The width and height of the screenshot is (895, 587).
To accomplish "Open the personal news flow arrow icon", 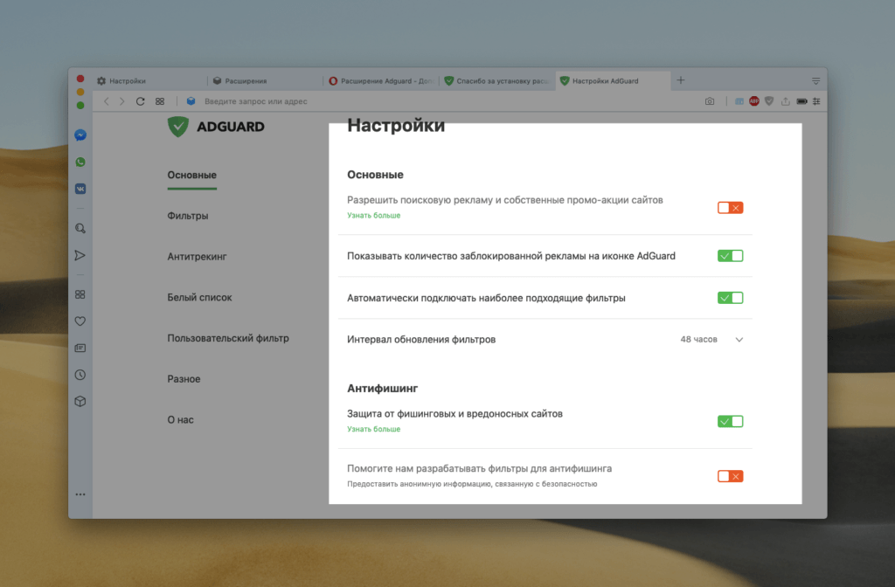I will pos(80,255).
